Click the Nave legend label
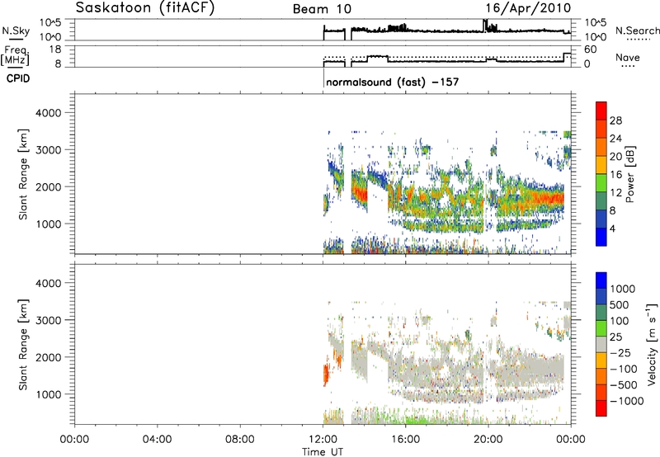Viewport: 660px width, 457px height. coord(628,58)
